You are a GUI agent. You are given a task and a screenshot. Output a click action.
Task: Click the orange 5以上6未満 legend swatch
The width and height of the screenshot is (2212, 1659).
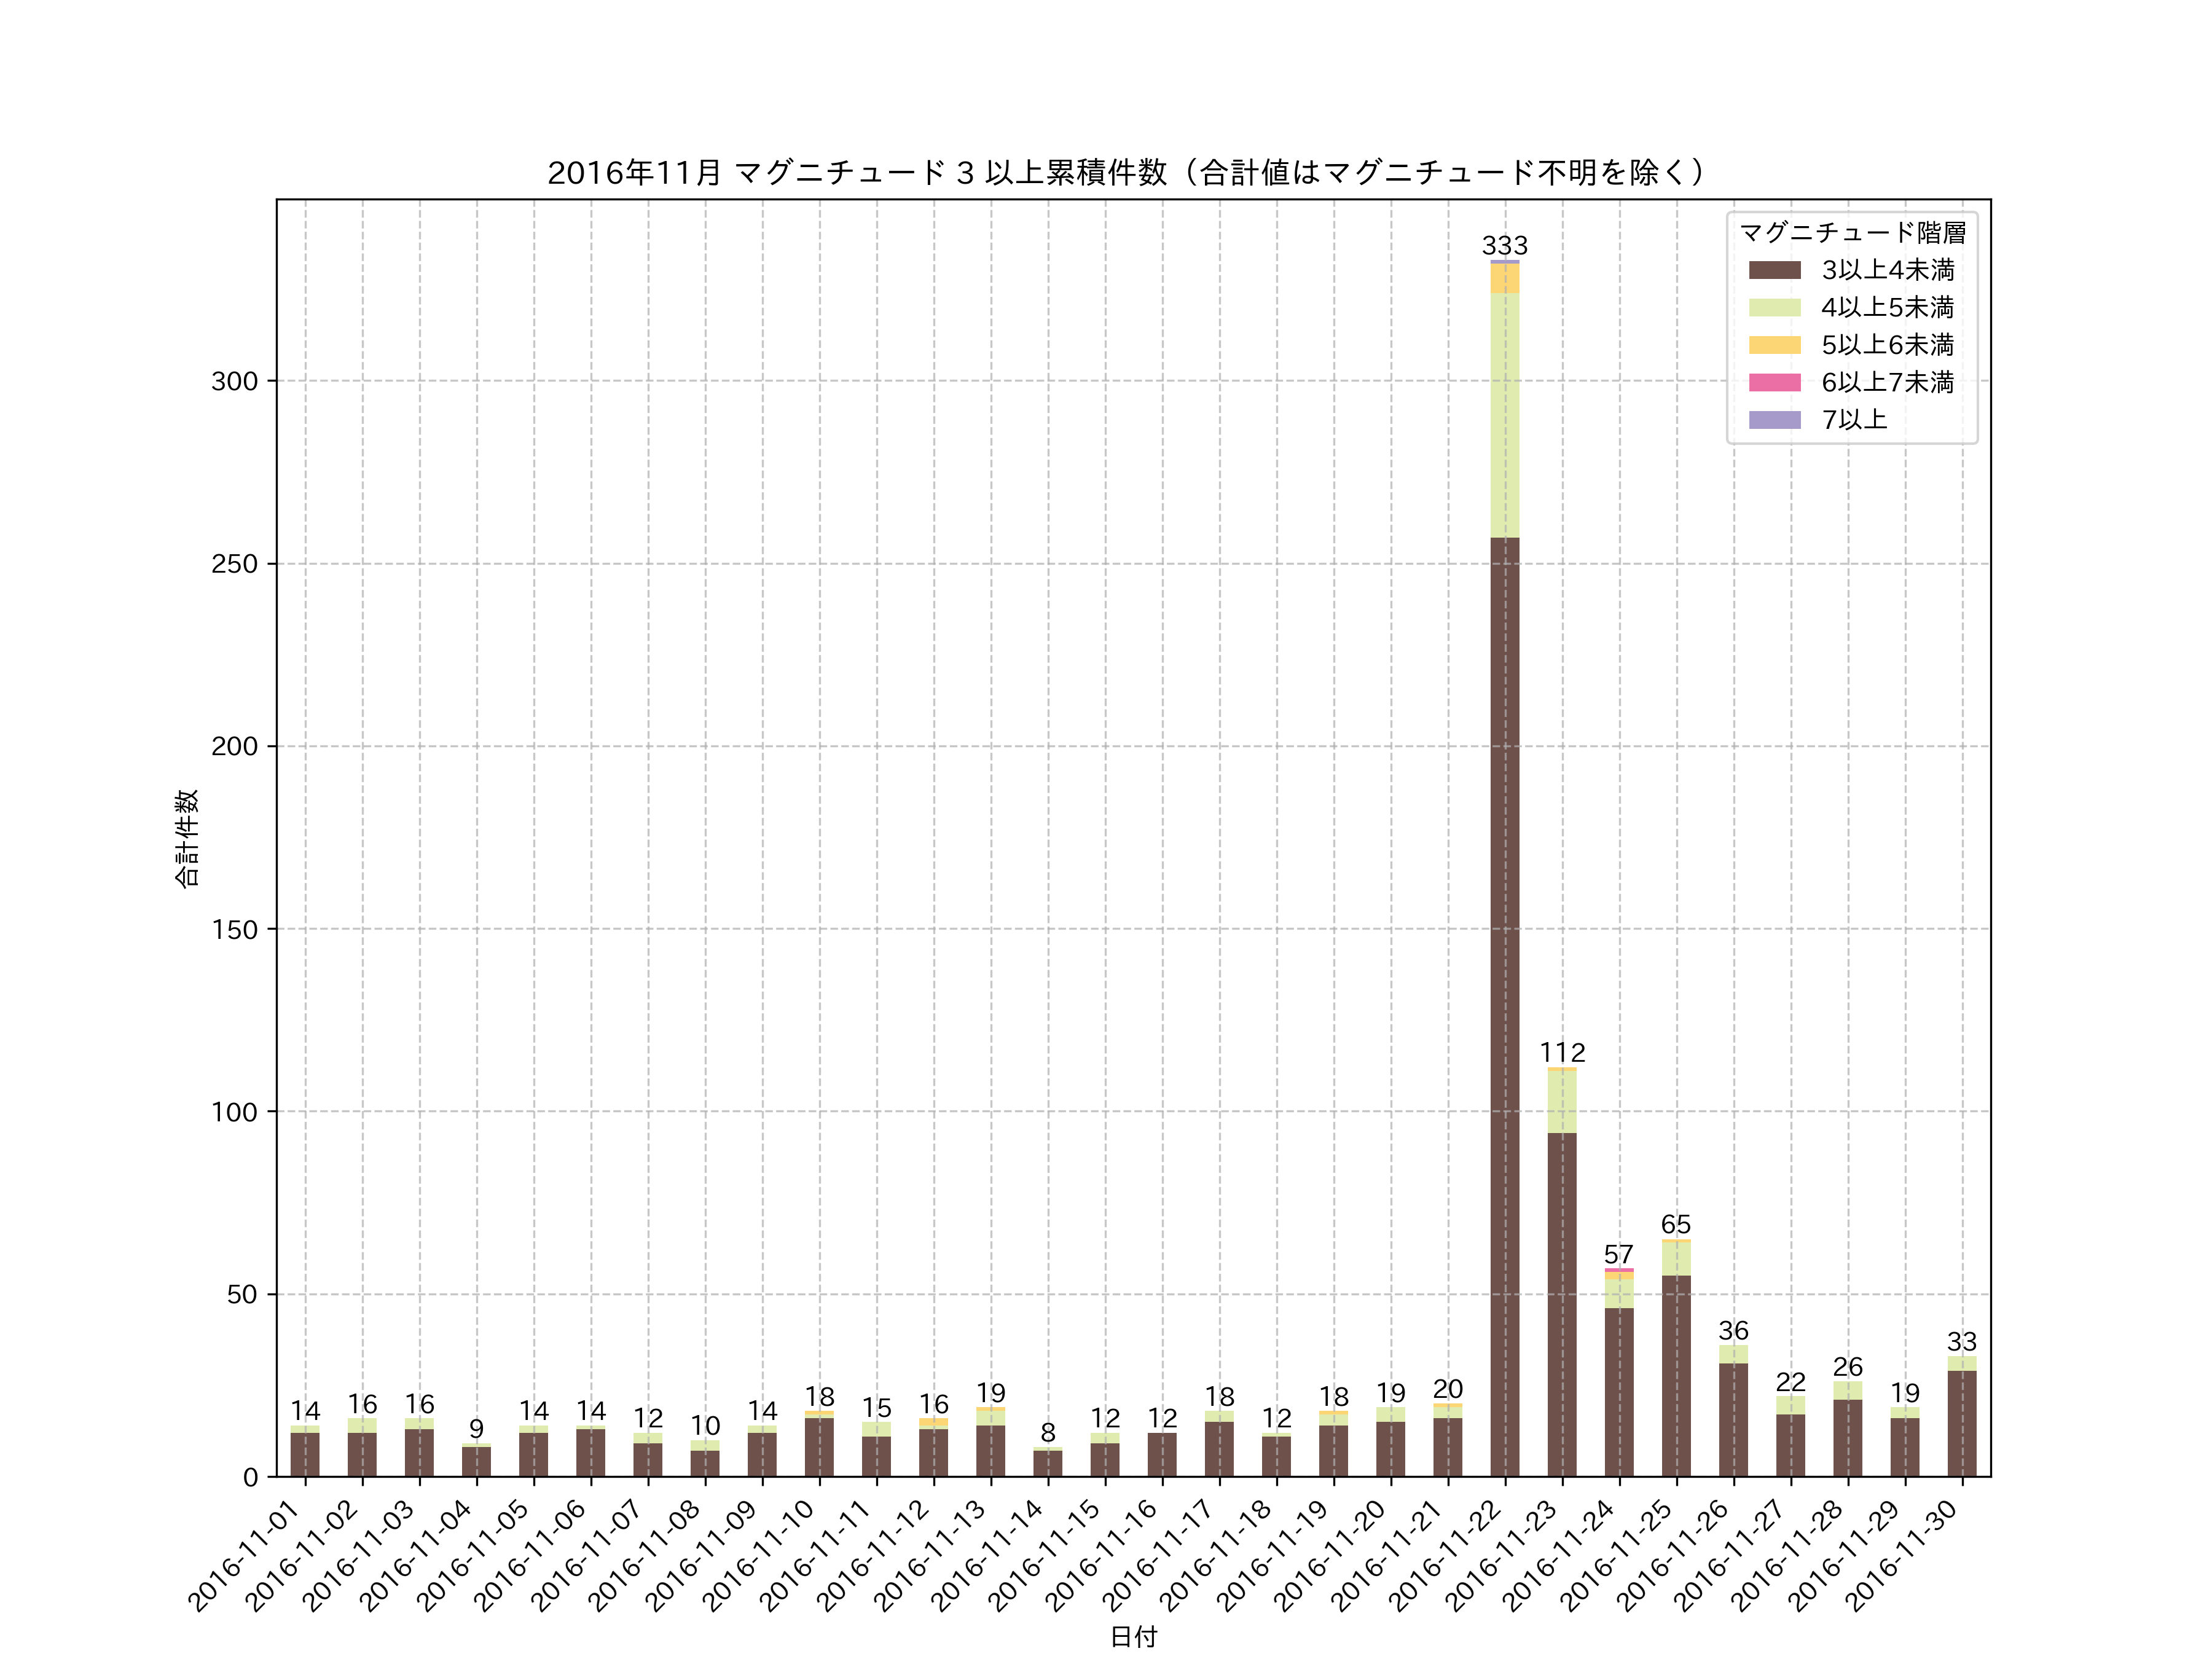click(1774, 345)
